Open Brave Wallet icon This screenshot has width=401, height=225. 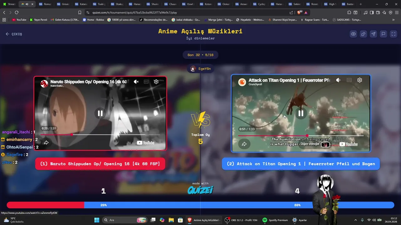378,12
